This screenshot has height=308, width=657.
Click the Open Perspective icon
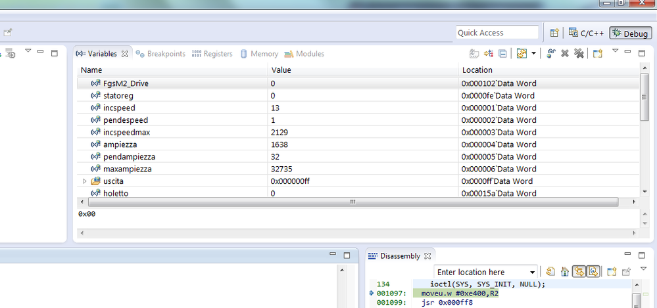pyautogui.click(x=555, y=33)
